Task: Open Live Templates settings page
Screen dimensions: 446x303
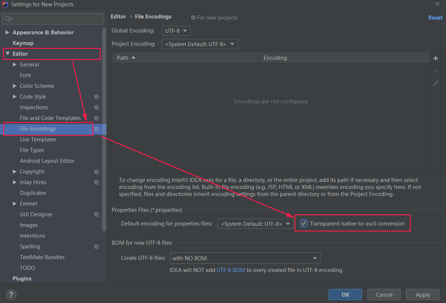Action: (38, 140)
